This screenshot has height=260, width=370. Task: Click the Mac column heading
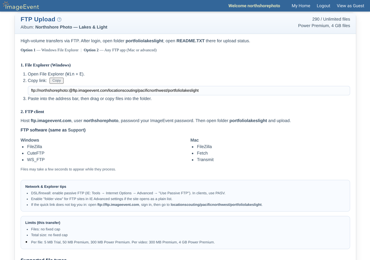point(194,140)
